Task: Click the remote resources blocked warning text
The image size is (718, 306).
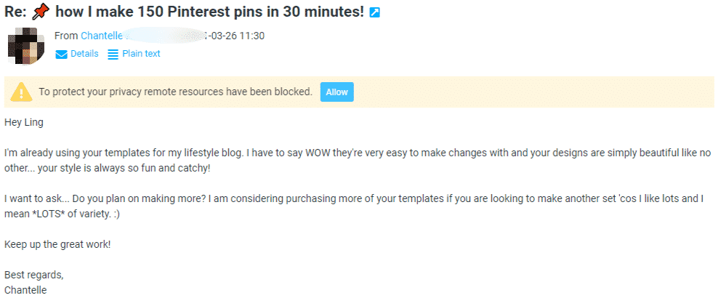Action: click(175, 92)
